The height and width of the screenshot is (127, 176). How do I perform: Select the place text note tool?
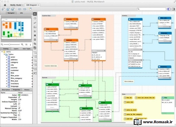point(35,31)
